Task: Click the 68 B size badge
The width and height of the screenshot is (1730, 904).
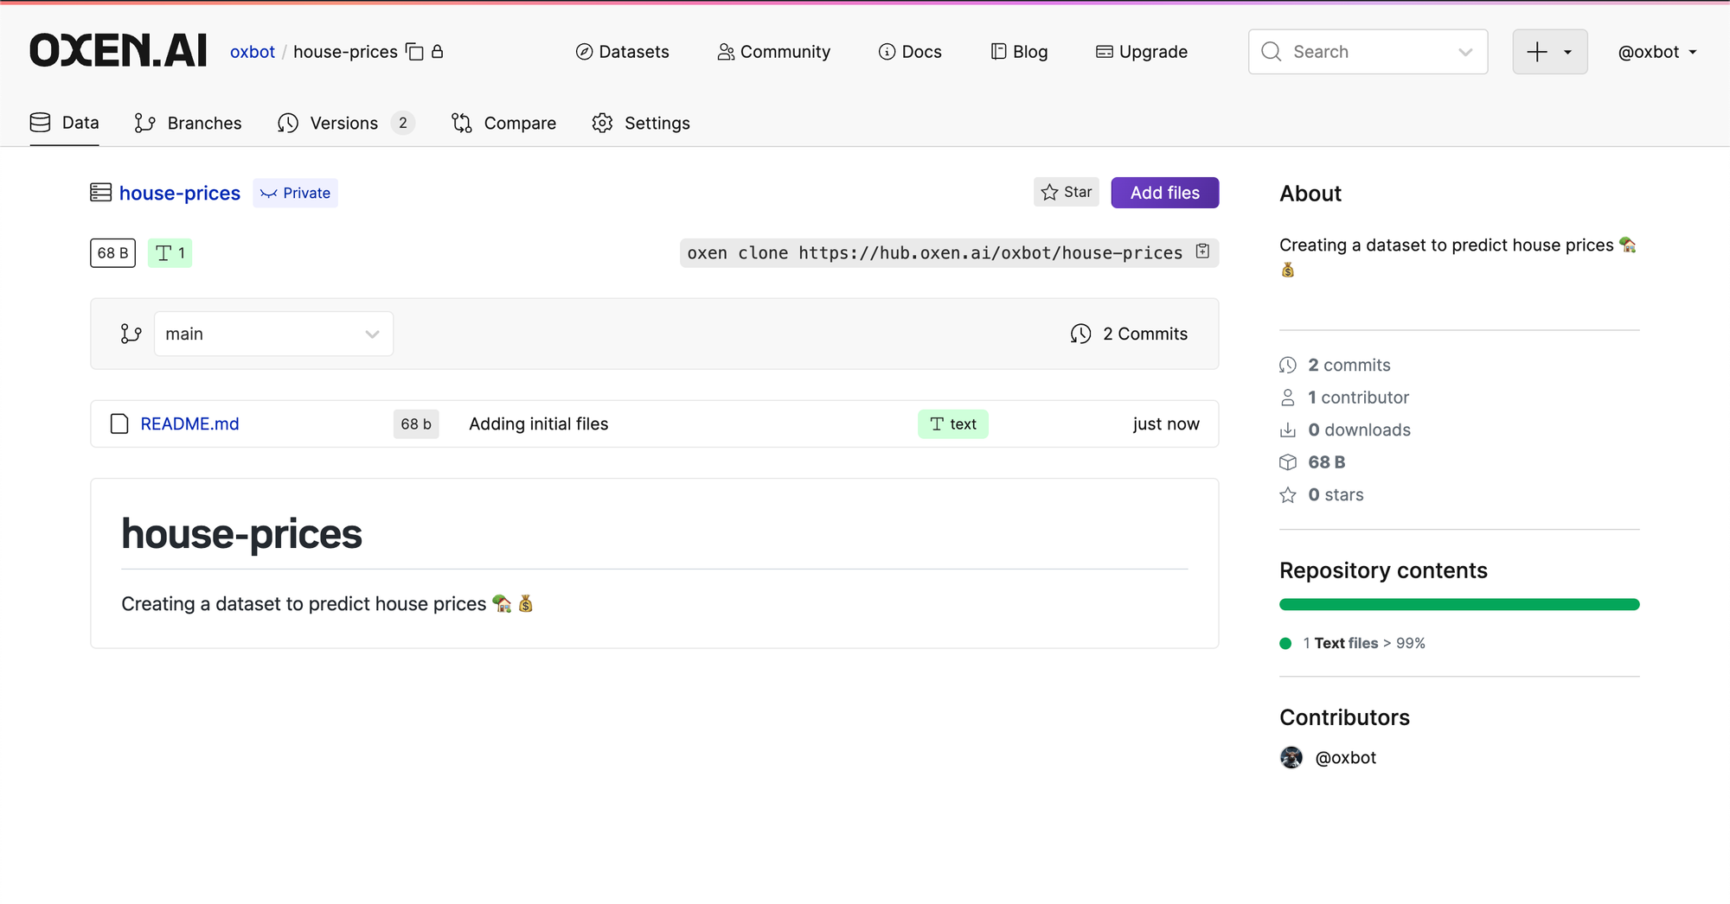Action: click(112, 253)
